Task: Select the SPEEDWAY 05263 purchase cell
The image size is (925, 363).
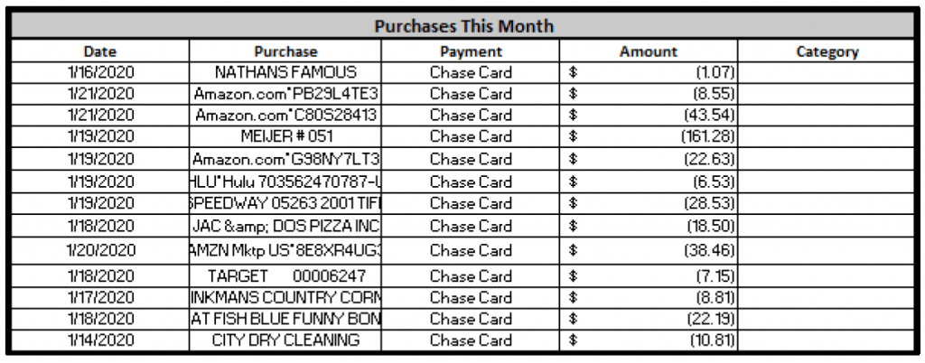Action: click(285, 203)
